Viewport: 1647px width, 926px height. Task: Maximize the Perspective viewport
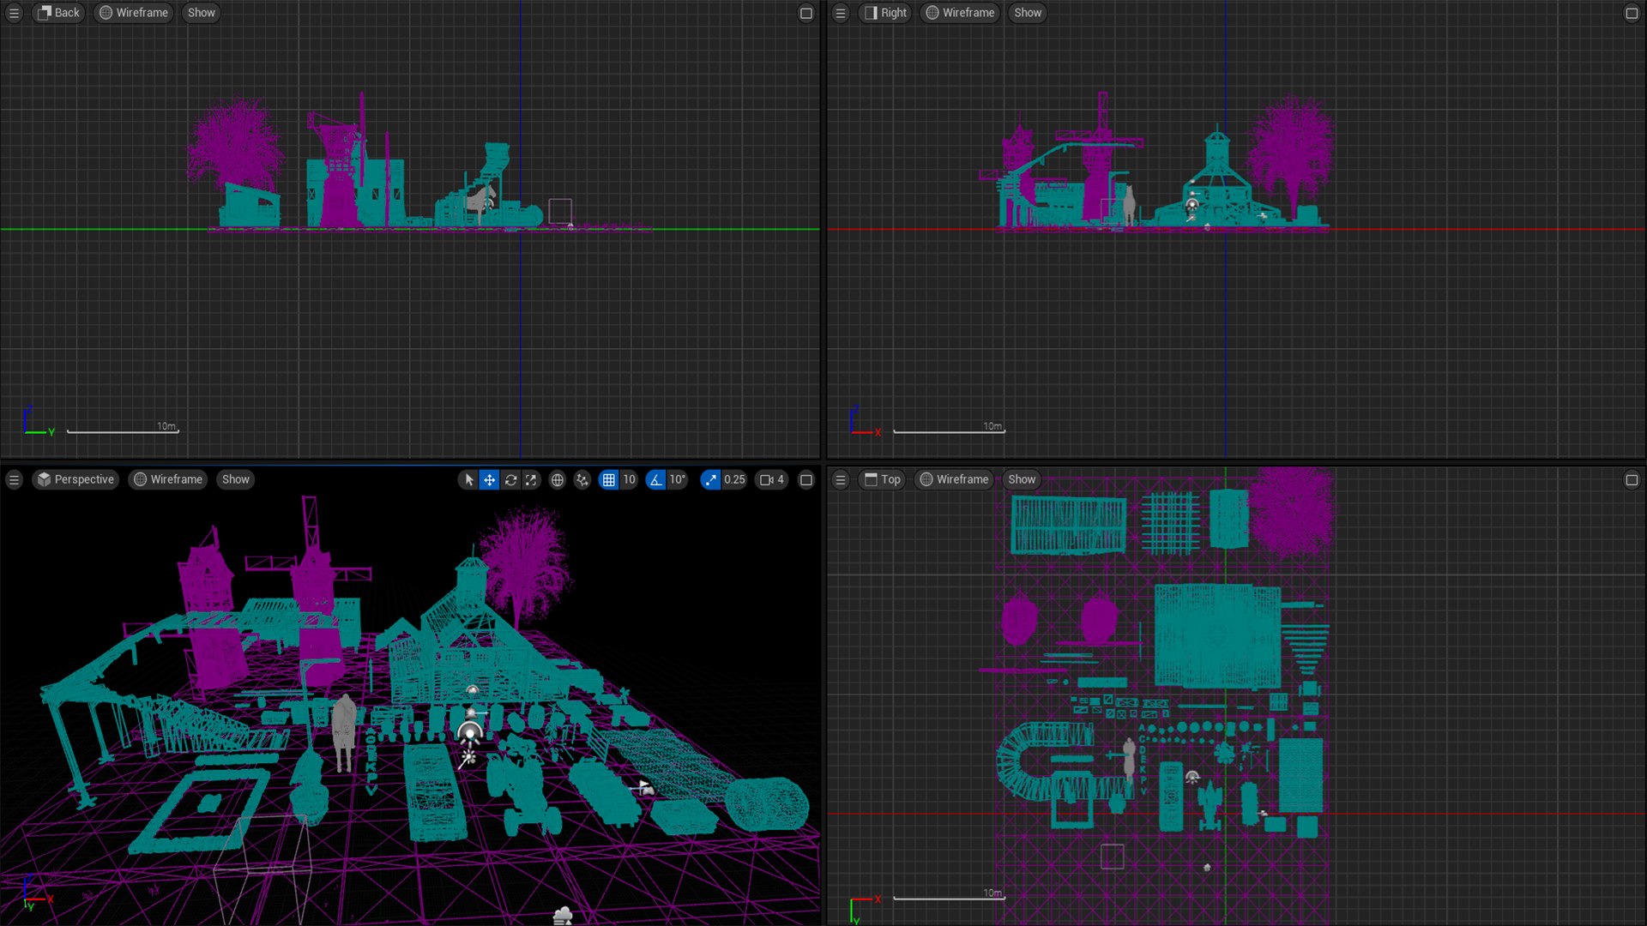click(x=806, y=480)
